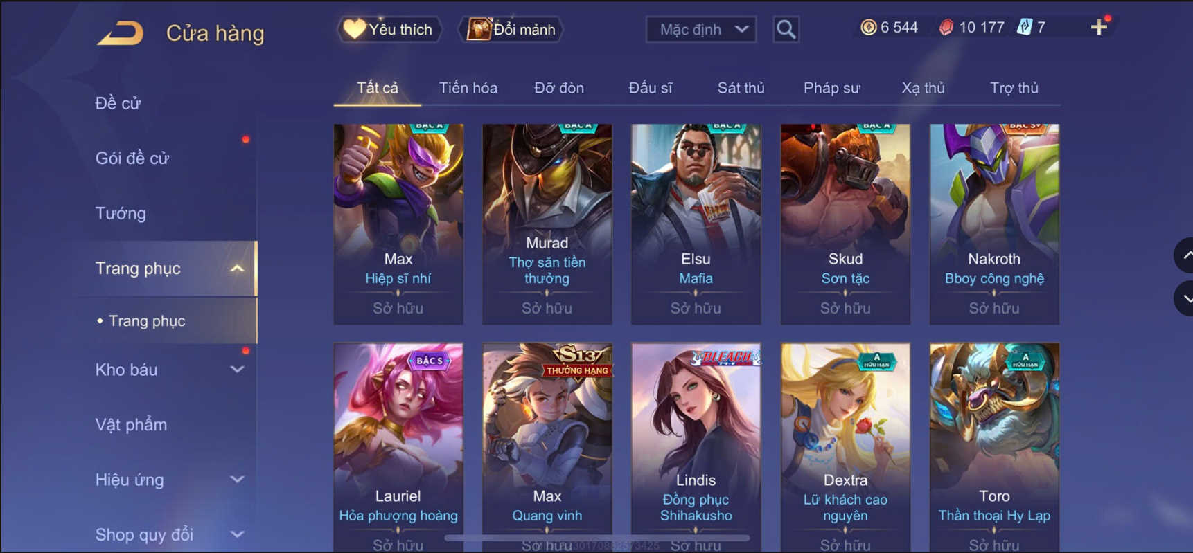Switch to the Sát thủ tab
This screenshot has width=1193, height=553.
click(741, 88)
